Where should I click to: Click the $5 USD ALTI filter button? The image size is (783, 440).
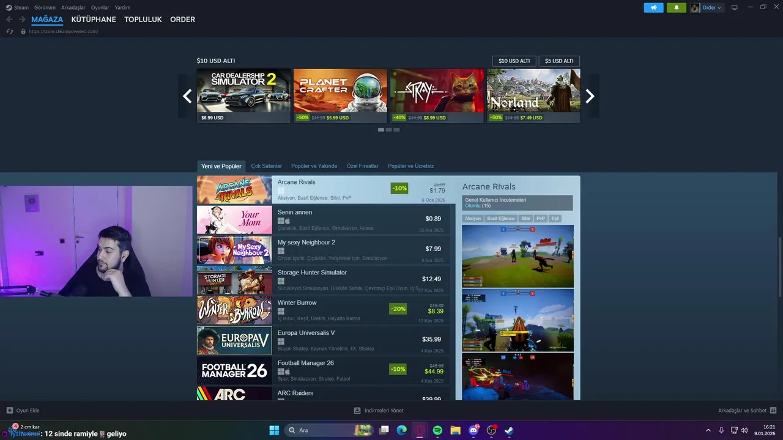click(x=559, y=61)
